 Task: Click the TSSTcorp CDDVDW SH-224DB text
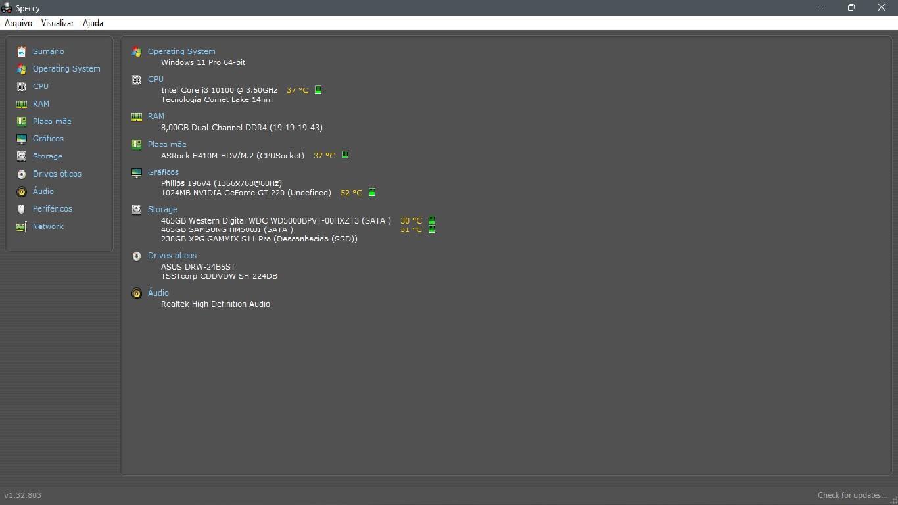click(x=219, y=276)
